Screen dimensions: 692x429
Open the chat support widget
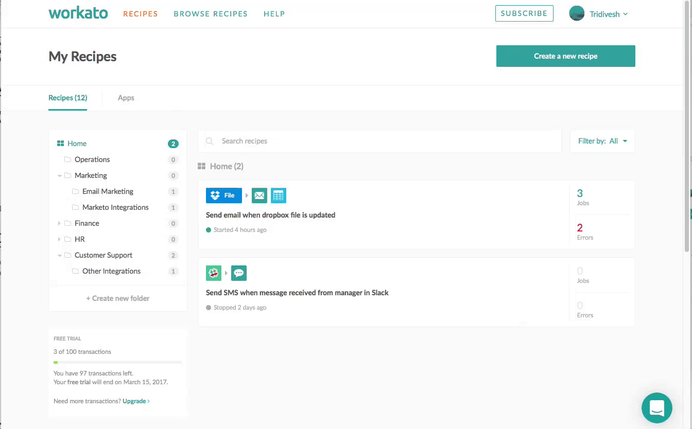(657, 408)
